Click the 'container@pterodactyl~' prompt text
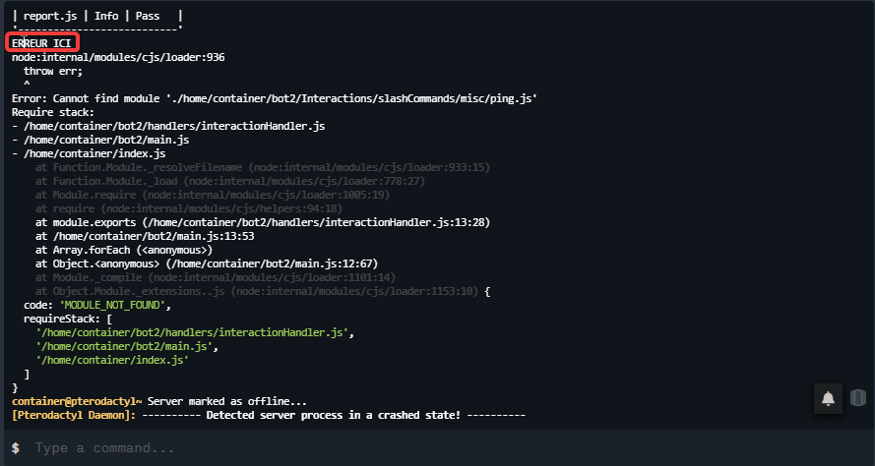 tap(77, 401)
